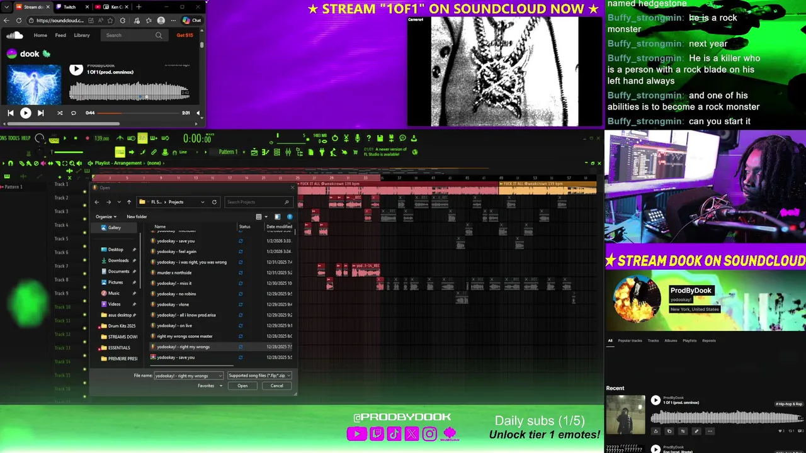Select Gallery in the navigation pane
This screenshot has height=453, width=806.
[x=115, y=228]
